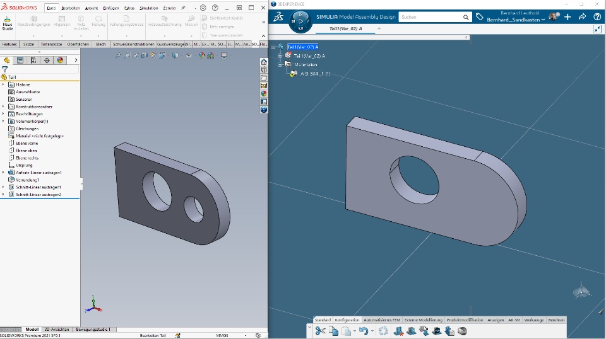Click the Cut scissors icon in 3DEXPERIENCE action bar
Screen dimensions: 606x339
coord(320,331)
